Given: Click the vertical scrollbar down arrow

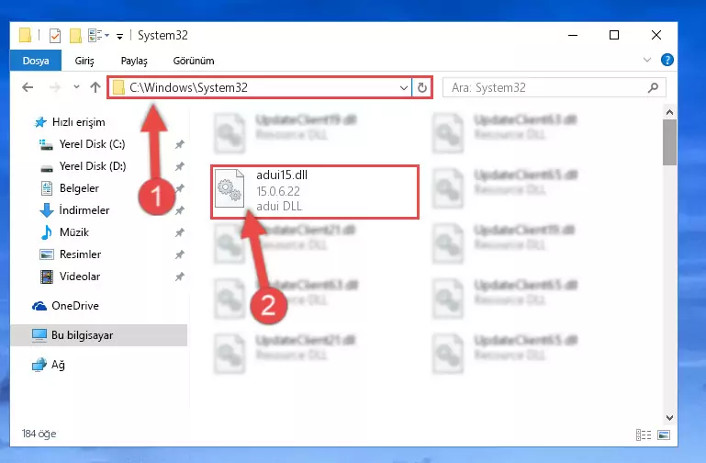Looking at the screenshot, I should tap(669, 418).
